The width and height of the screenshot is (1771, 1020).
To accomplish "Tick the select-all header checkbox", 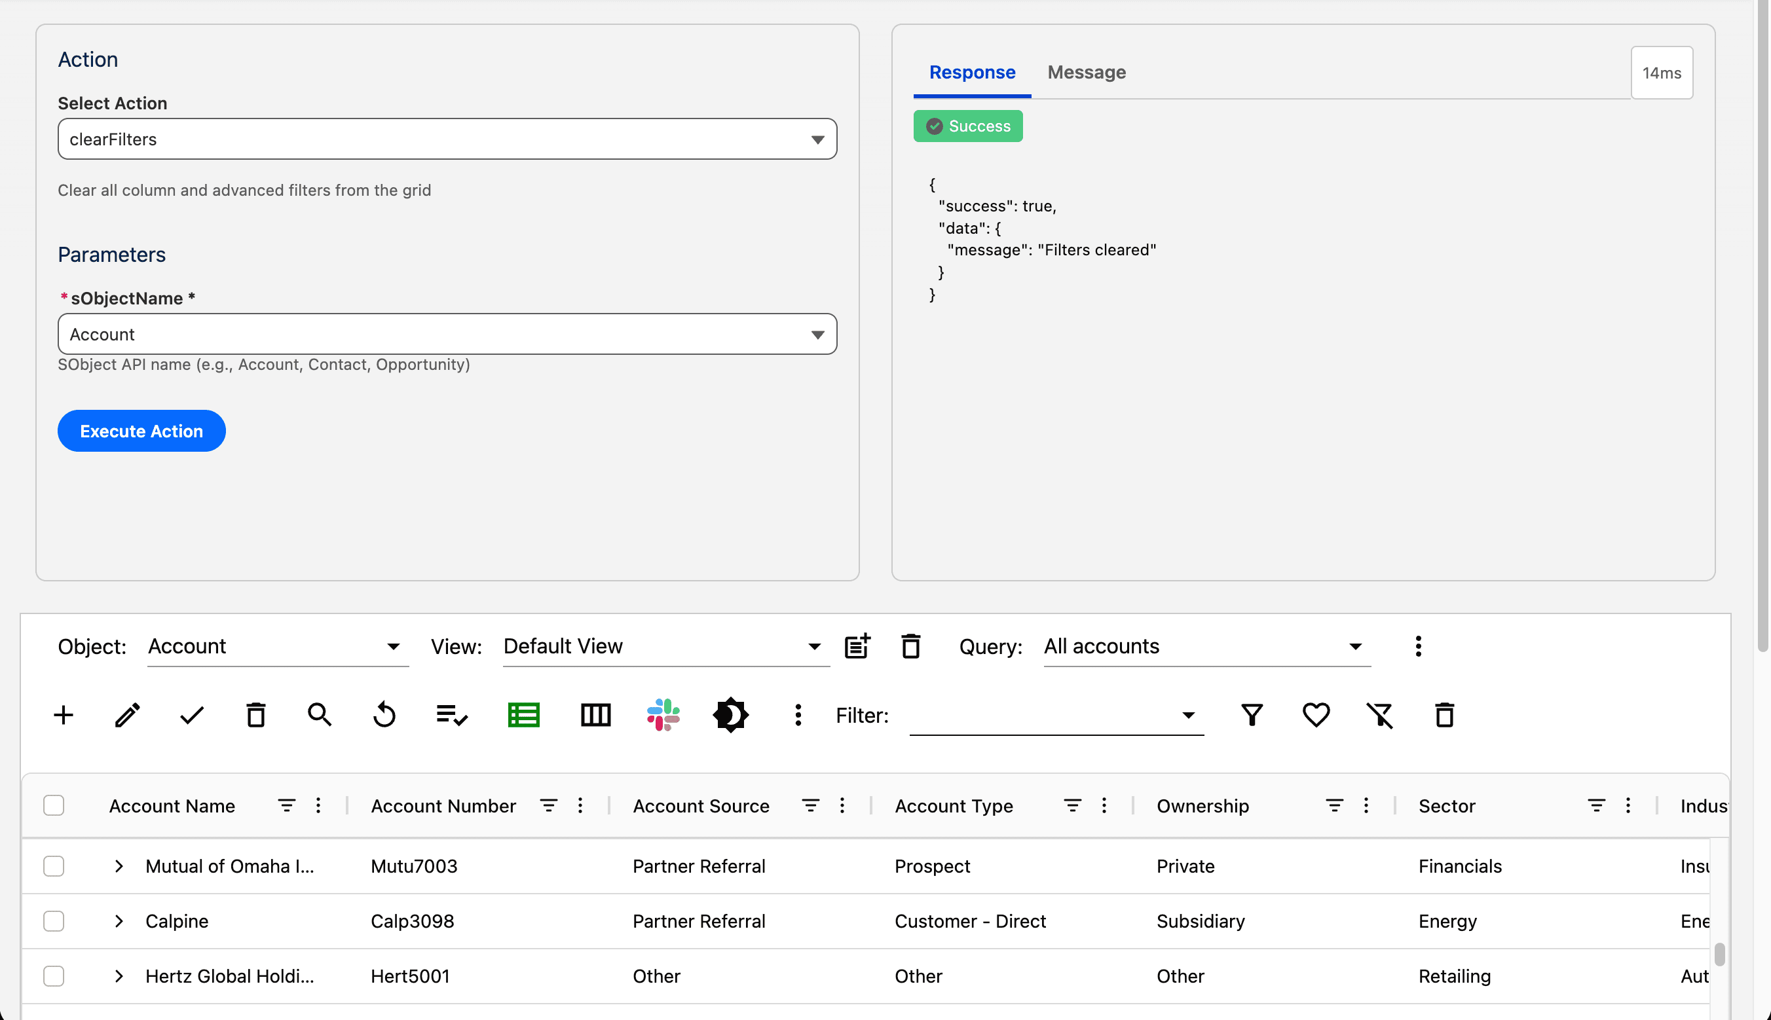I will [x=54, y=806].
